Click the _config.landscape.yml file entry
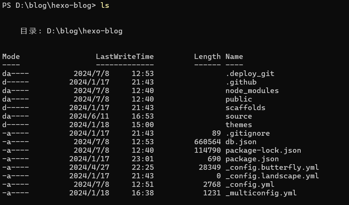The image size is (349, 205). (x=272, y=176)
